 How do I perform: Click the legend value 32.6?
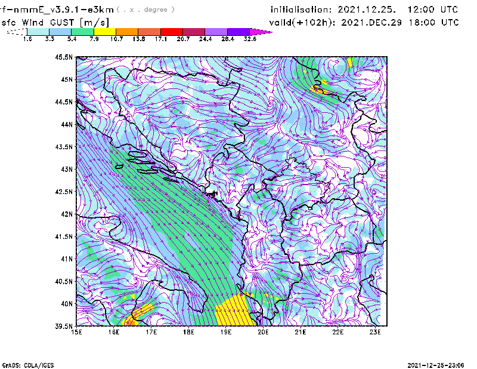(x=250, y=39)
